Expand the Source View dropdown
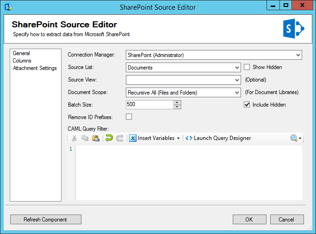Image resolution: width=316 pixels, height=234 pixels. pos(237,80)
